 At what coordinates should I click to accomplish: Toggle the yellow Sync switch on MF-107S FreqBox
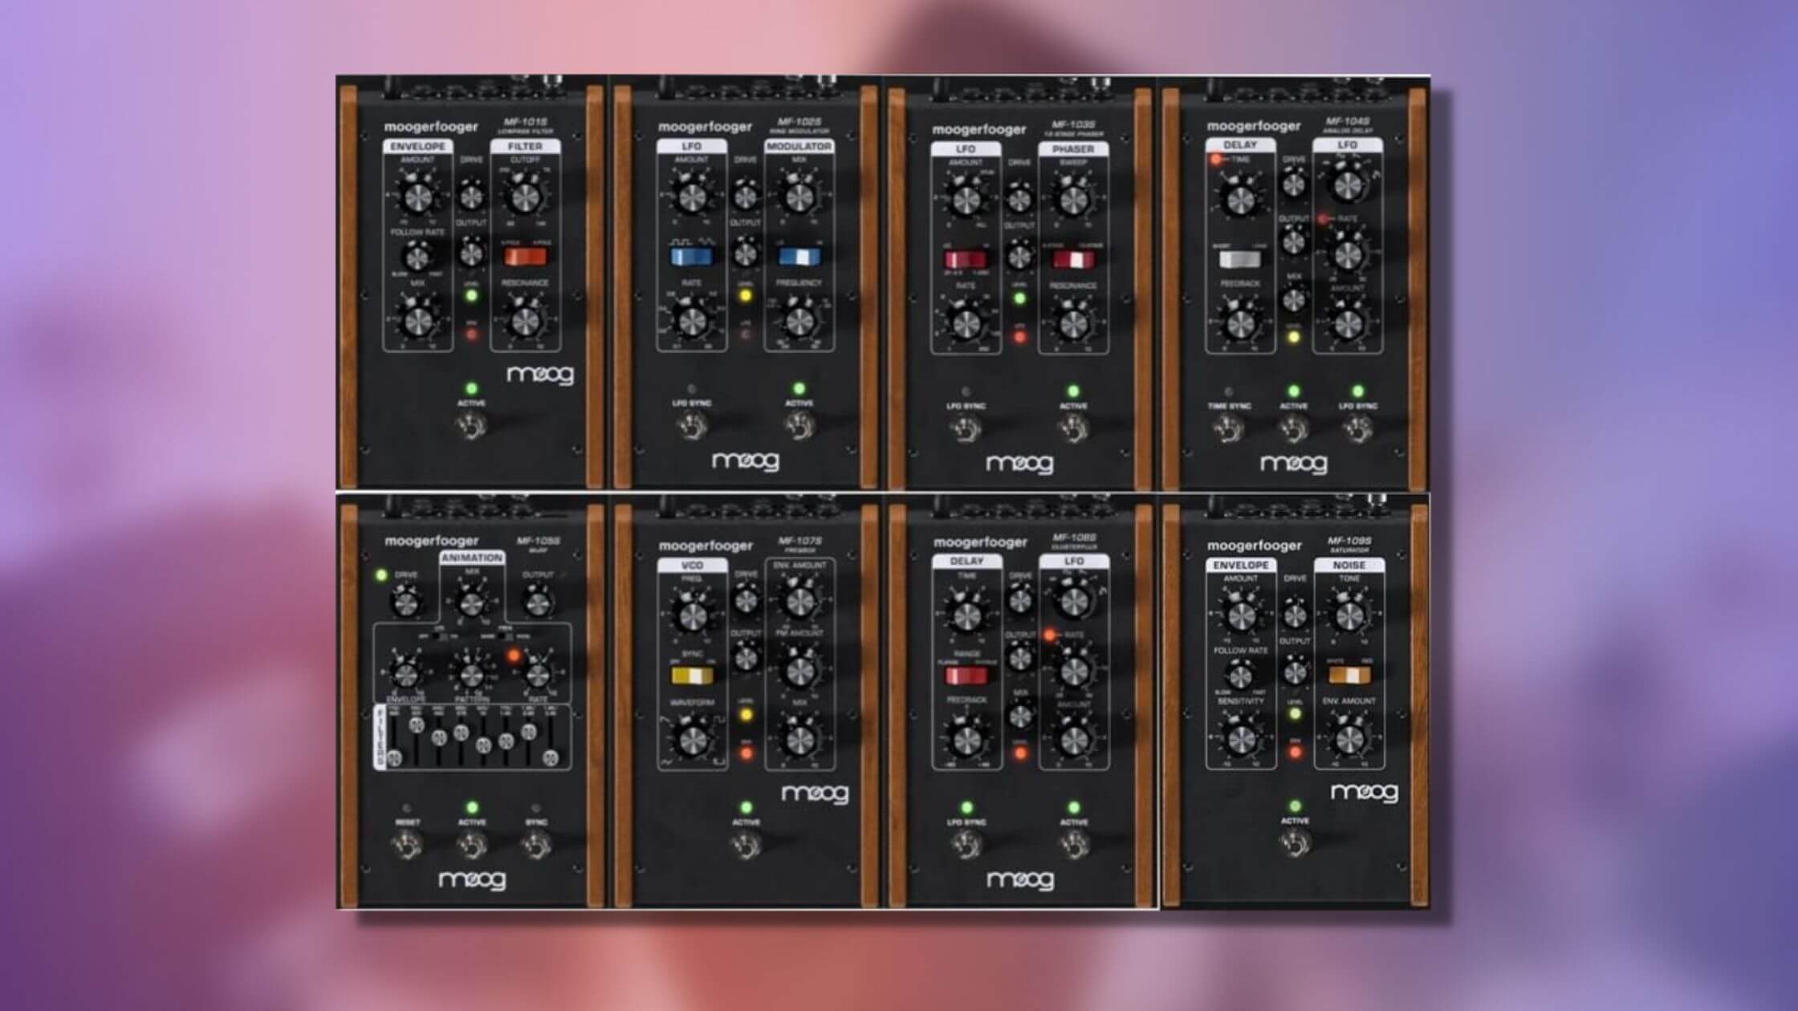pyautogui.click(x=692, y=676)
